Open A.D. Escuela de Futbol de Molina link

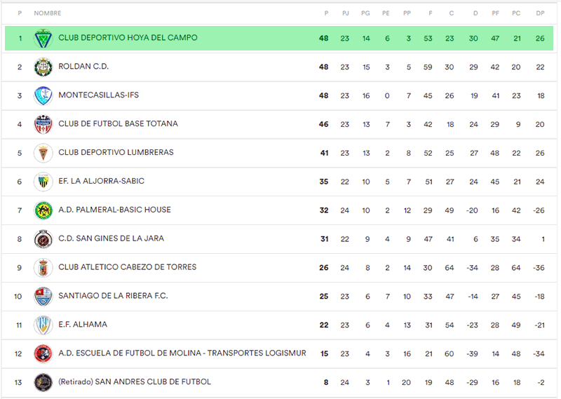pos(182,353)
